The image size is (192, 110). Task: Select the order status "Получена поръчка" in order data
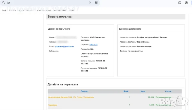94,55
